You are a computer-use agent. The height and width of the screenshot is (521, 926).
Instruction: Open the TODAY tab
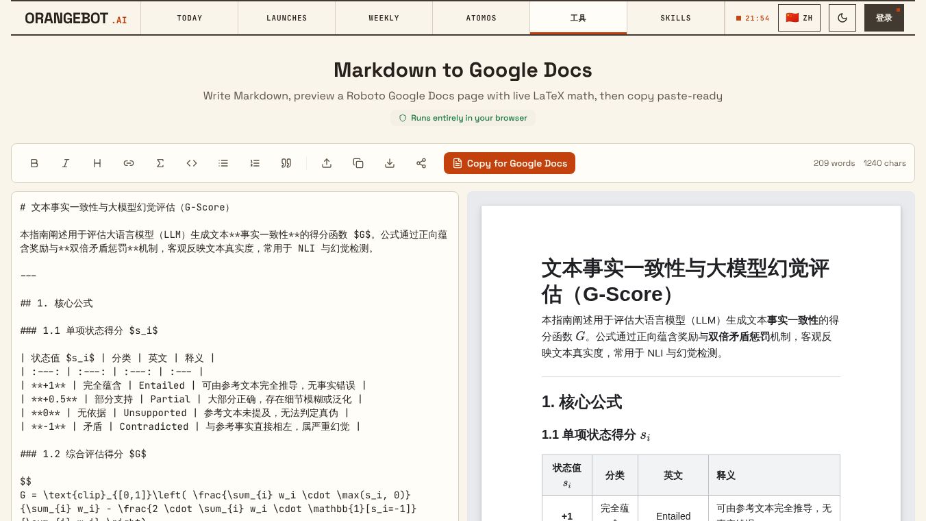click(x=190, y=18)
